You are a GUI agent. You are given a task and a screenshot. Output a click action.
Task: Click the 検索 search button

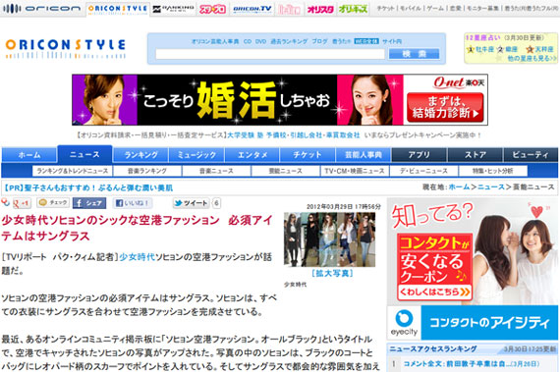click(414, 54)
